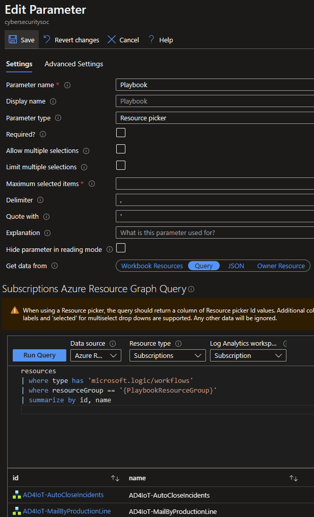Open info icon next to Limit multiple selections

[84, 167]
